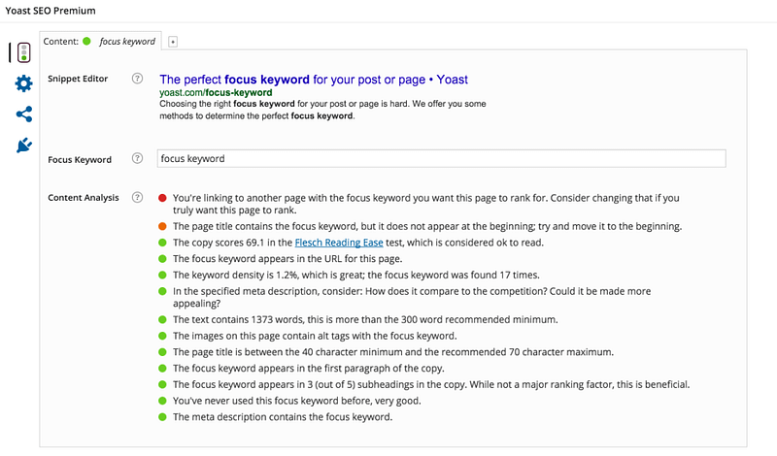Image resolution: width=777 pixels, height=456 pixels.
Task: Click help icon beside Focus Keyword
Action: click(x=138, y=159)
